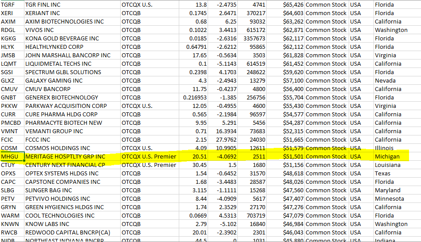Select KNOW LABS INC cell
This screenshot has width=421, height=242.
[72, 224]
